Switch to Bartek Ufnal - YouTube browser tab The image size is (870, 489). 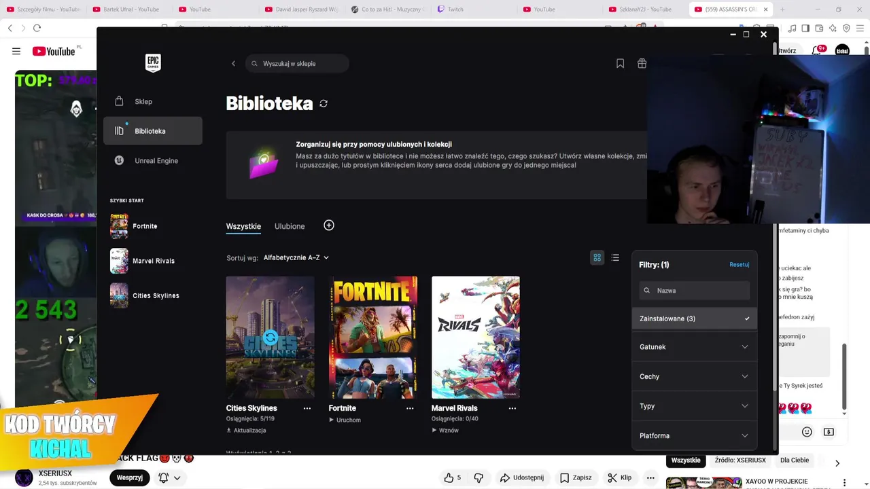point(126,10)
